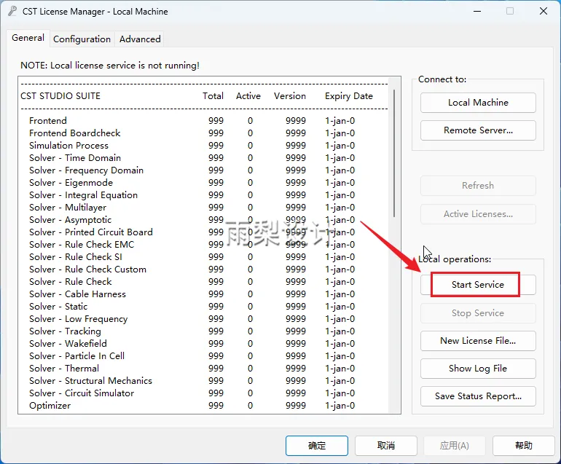Select Solver - Wakefield row
Image resolution: width=561 pixels, height=464 pixels.
[x=192, y=344]
